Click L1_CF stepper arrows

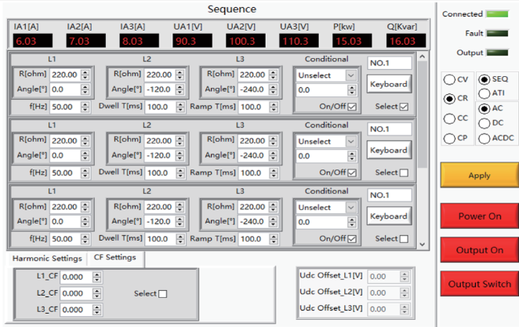point(96,277)
